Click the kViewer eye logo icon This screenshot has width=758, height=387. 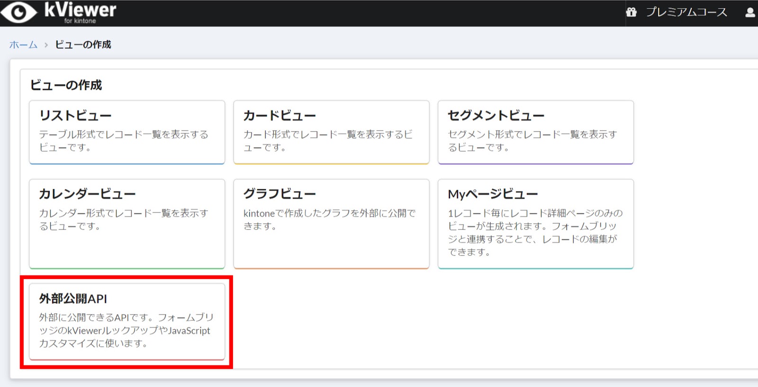tap(19, 13)
